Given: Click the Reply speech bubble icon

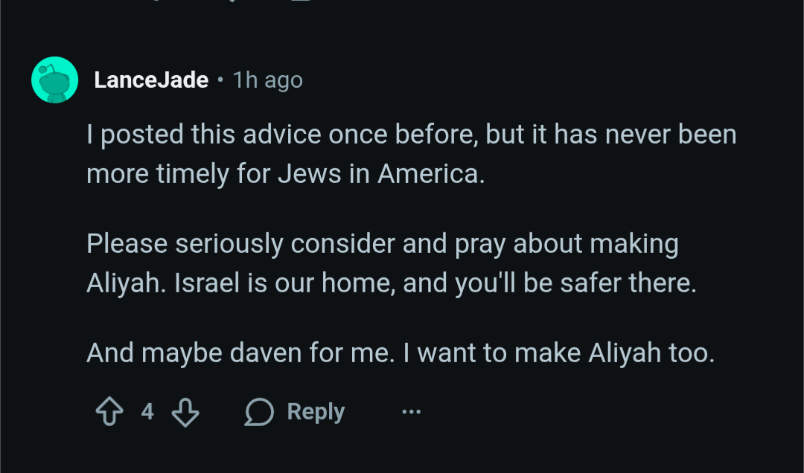Looking at the screenshot, I should coord(259,412).
